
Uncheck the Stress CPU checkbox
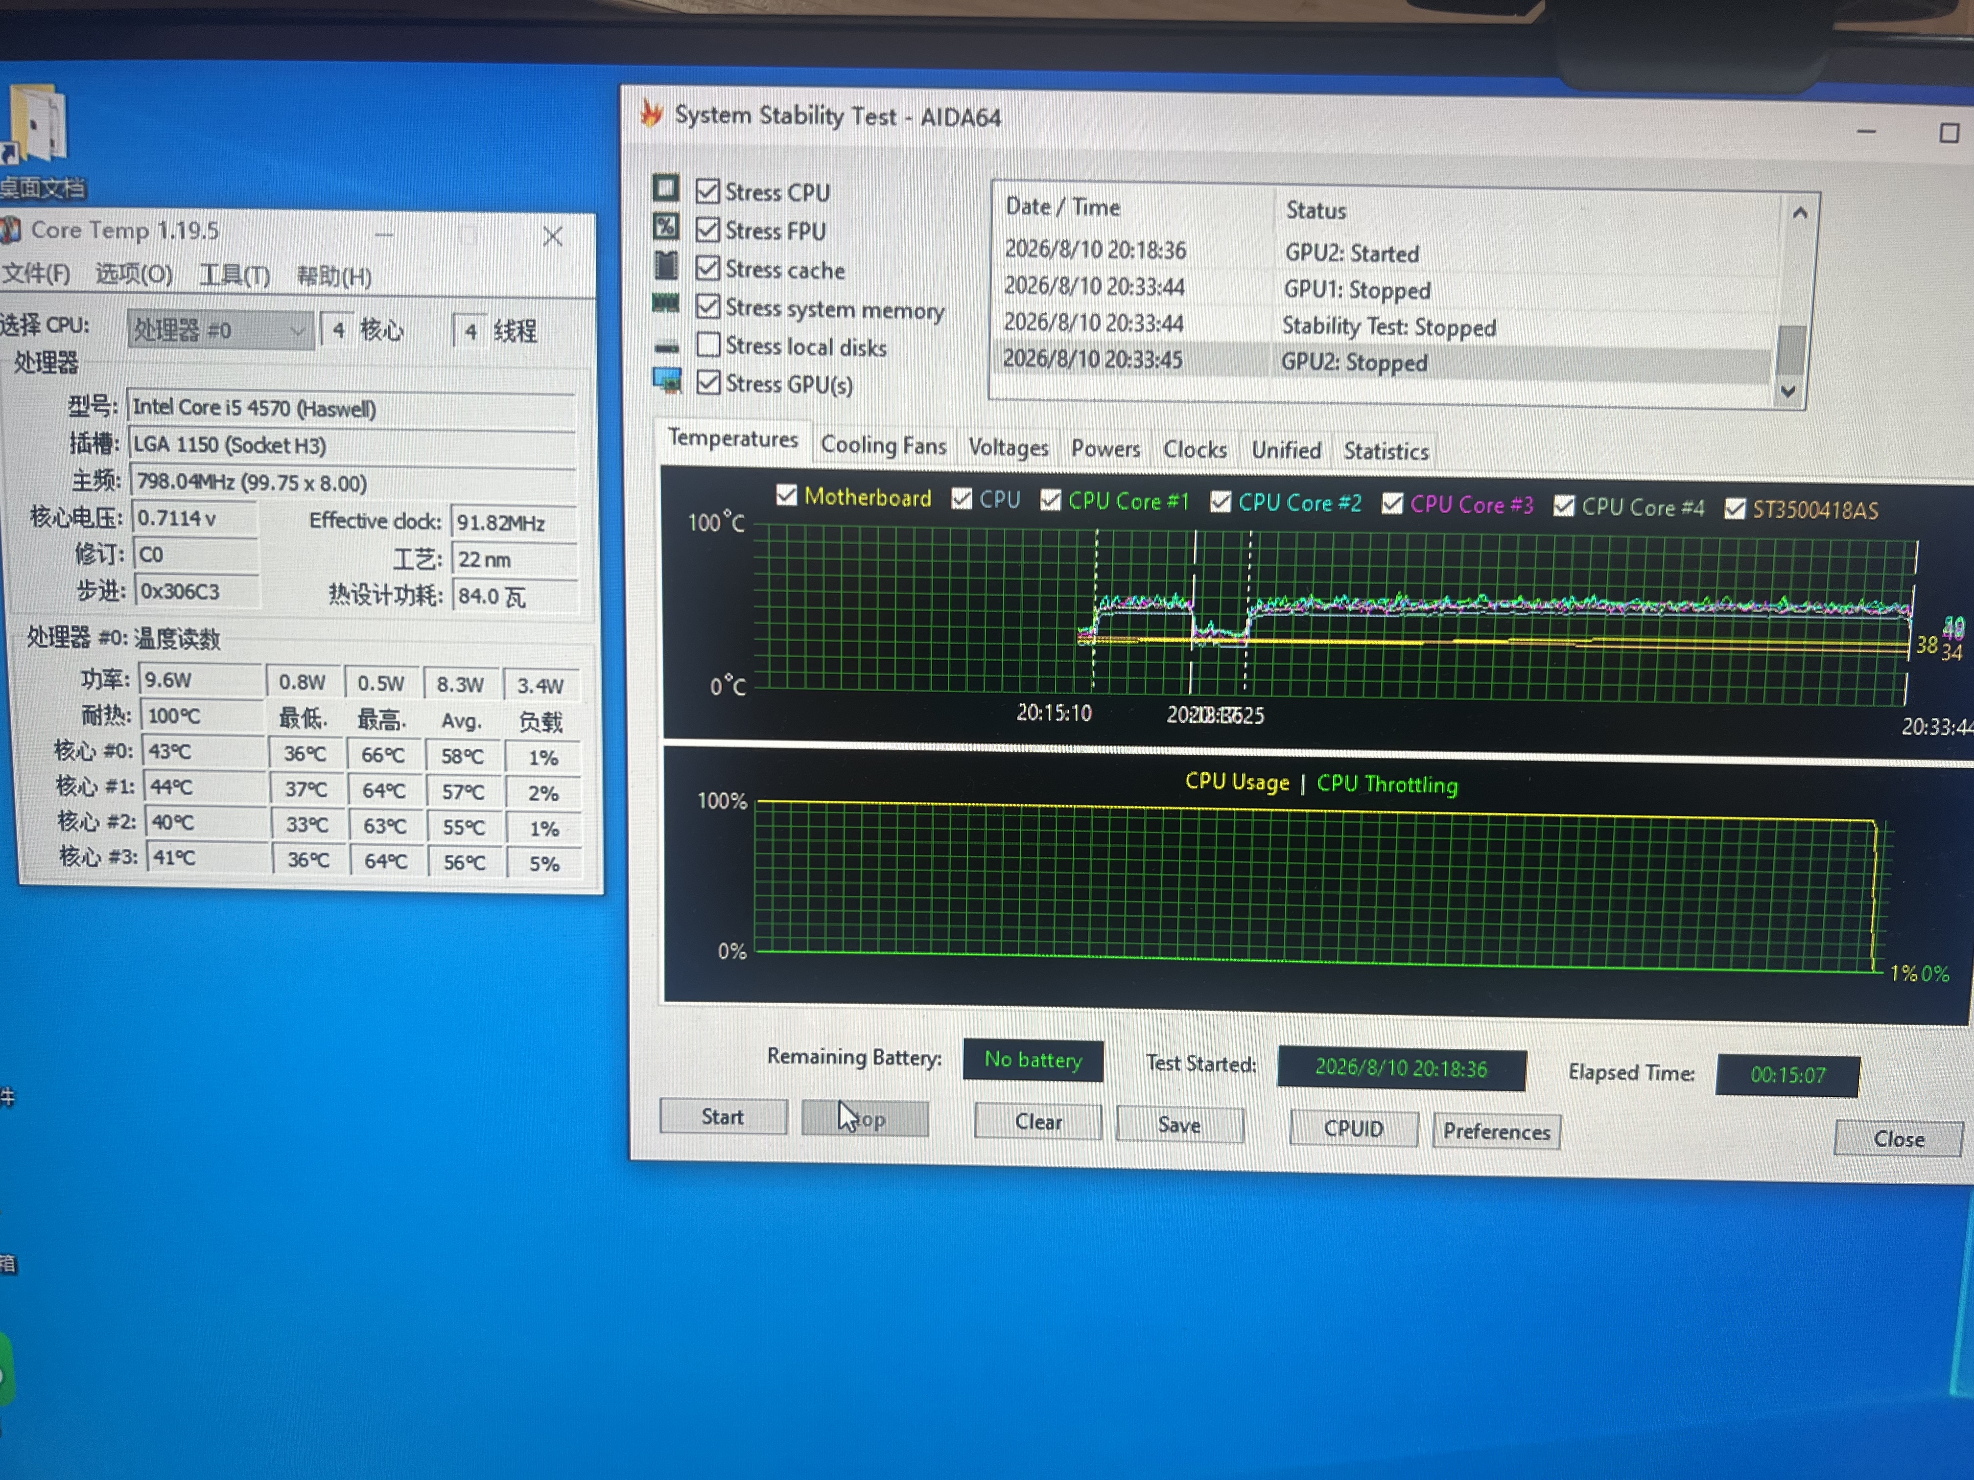707,191
